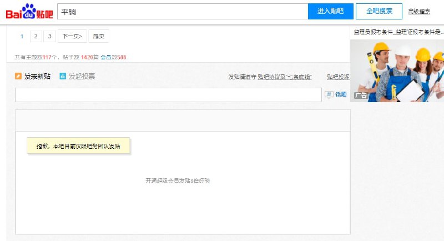
Task: Click the post content editor area
Action: pos(183,183)
